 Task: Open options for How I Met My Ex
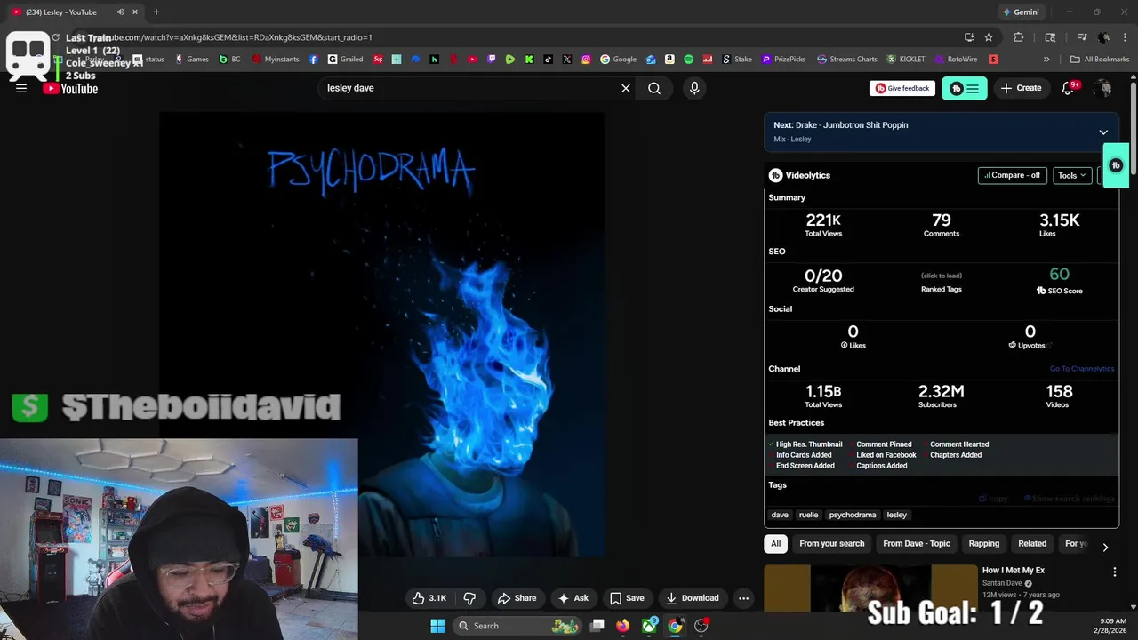click(1115, 573)
